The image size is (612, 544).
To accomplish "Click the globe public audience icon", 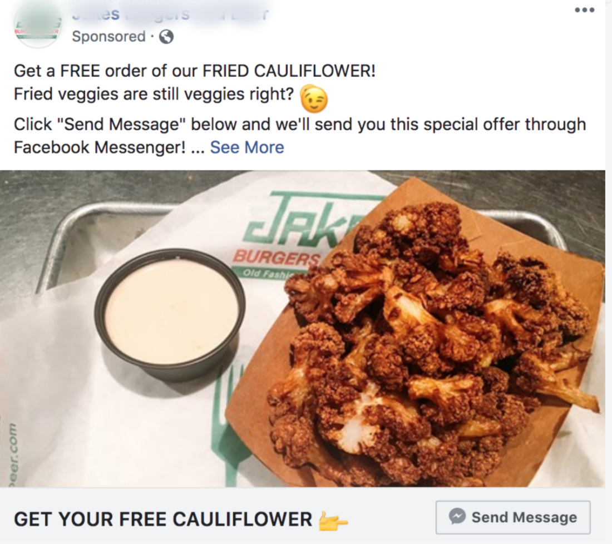I will click(x=166, y=37).
